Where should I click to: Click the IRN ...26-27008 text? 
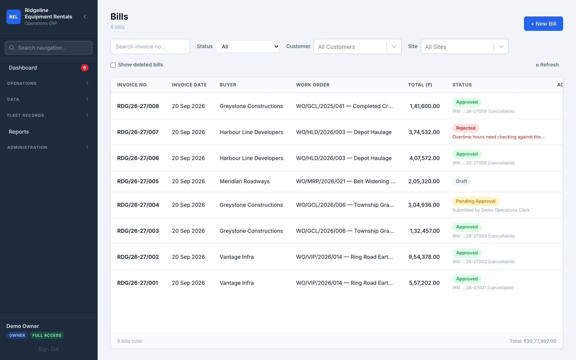point(483,111)
